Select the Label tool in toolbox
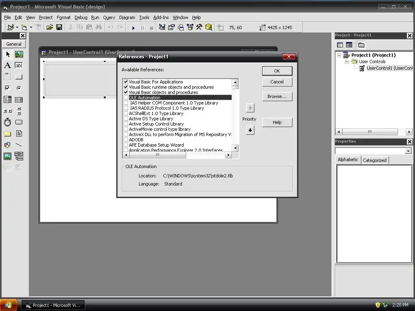 [x=8, y=65]
